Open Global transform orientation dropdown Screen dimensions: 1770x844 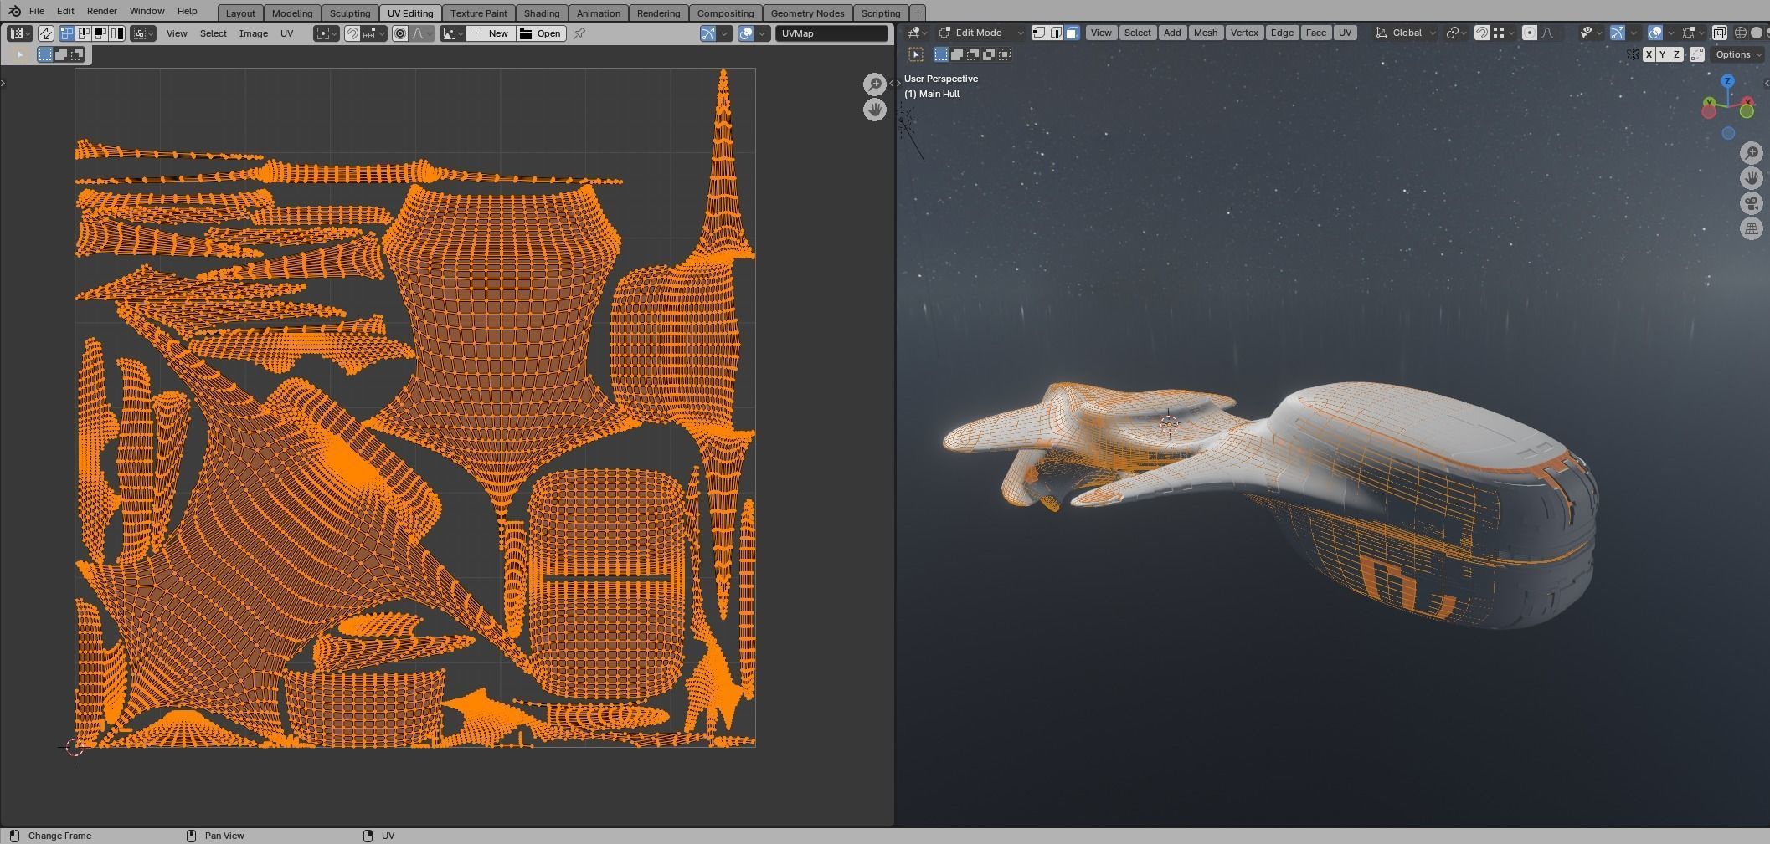pyautogui.click(x=1406, y=33)
